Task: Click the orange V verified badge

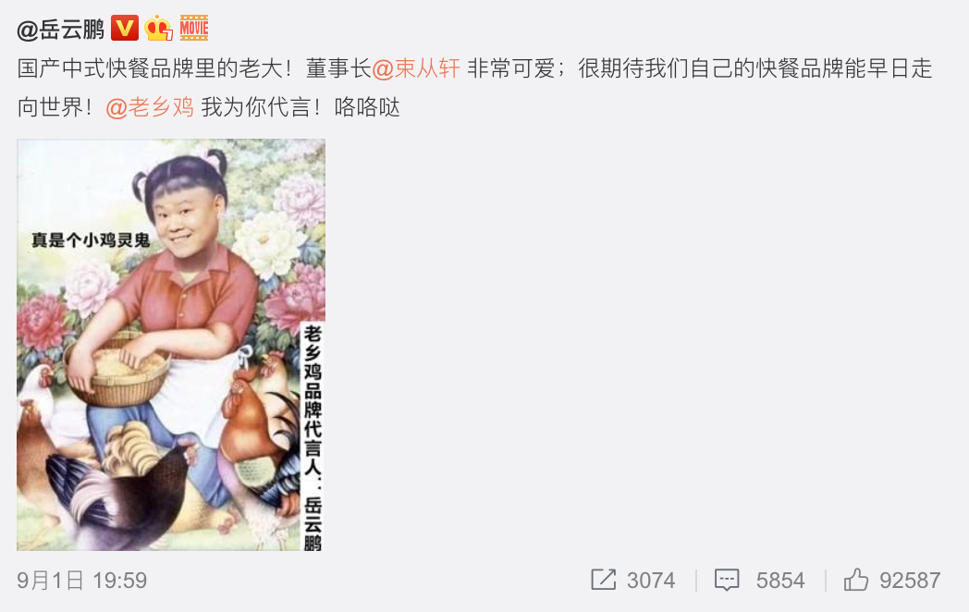Action: click(x=125, y=28)
